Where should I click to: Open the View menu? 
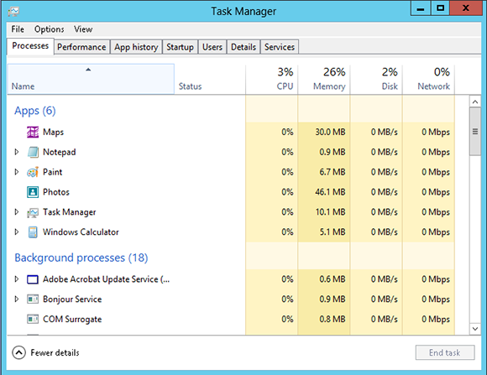point(83,29)
